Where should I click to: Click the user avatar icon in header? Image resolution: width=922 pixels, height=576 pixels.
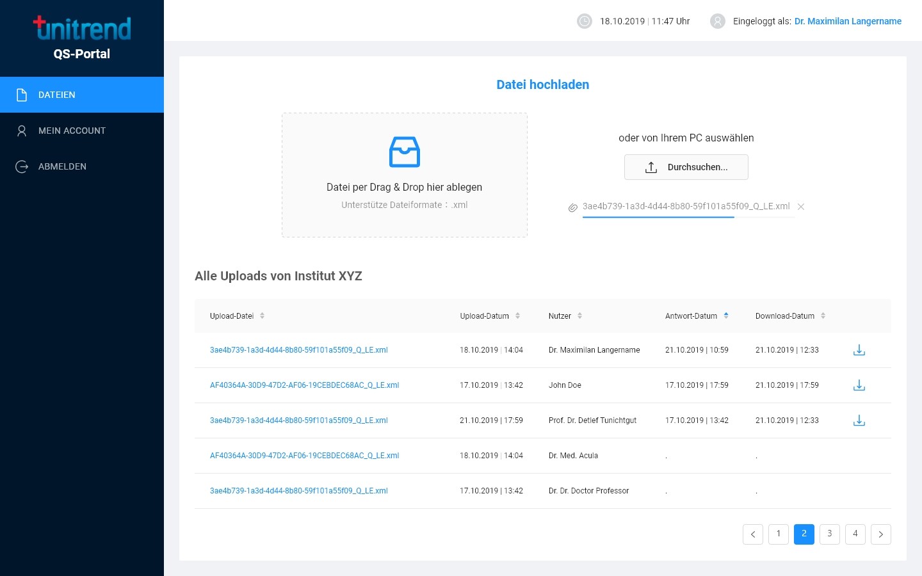coord(718,21)
